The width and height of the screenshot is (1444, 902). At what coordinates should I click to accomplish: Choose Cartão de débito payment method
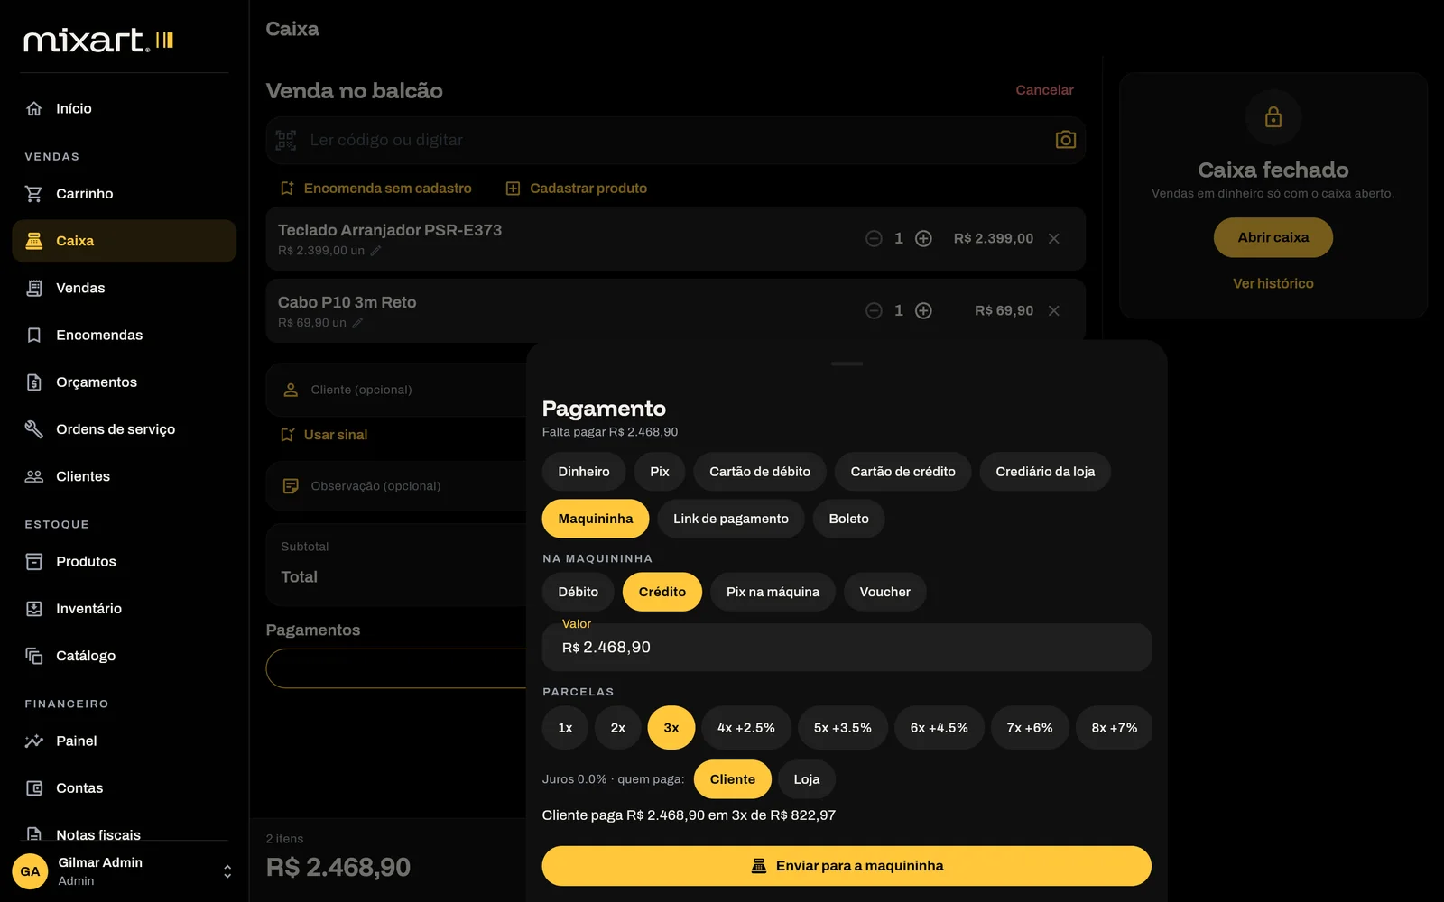(760, 472)
